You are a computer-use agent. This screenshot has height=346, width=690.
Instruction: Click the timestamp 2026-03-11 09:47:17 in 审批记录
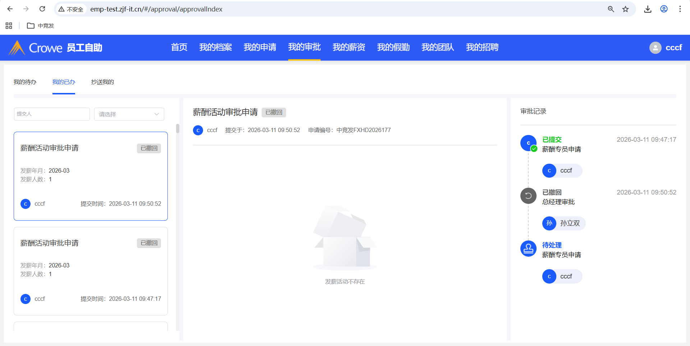click(647, 140)
